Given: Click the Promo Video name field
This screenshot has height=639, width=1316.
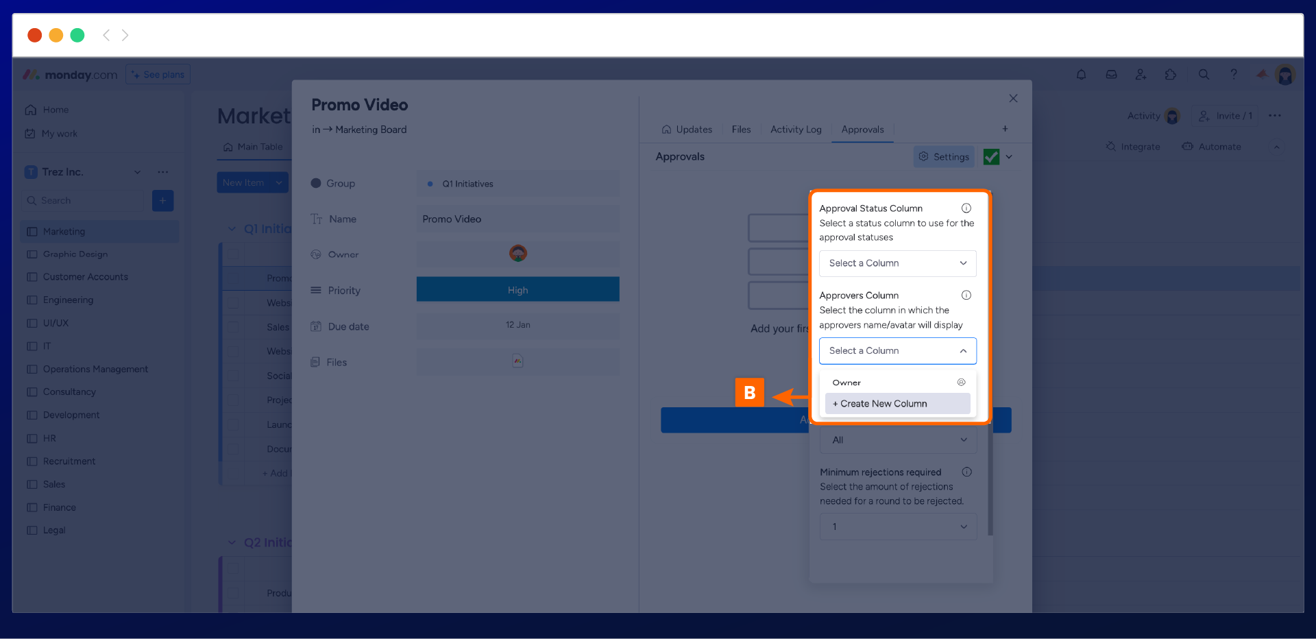Looking at the screenshot, I should 517,219.
